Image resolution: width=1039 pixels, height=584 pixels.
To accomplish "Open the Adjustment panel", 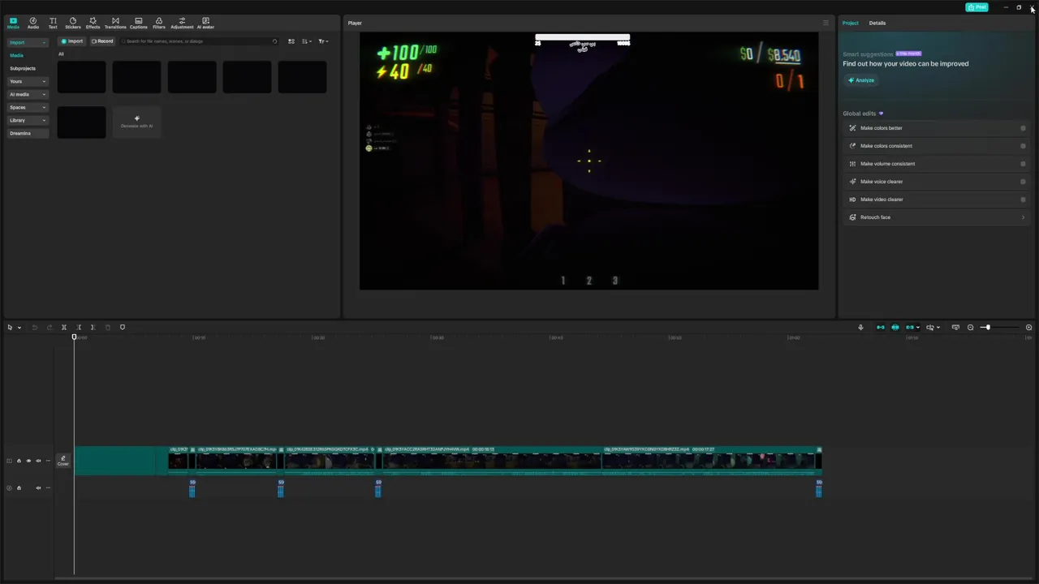I will [182, 23].
